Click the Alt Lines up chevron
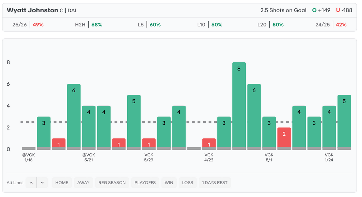The image size is (362, 197). click(x=31, y=183)
